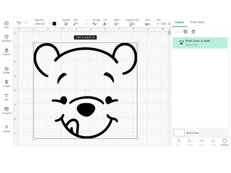
Task: Switch to the Color Sync tab
Action: click(x=197, y=22)
